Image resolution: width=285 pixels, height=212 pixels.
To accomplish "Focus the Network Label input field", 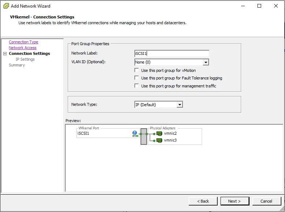I will coord(172,53).
